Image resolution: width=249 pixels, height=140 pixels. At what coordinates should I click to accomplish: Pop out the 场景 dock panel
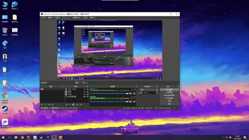point(63,86)
